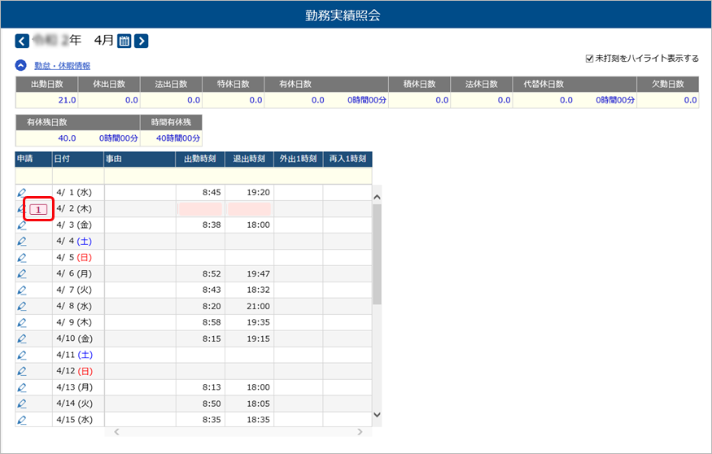The height and width of the screenshot is (454, 712).
Task: Click the 4/1 clock-in time 8:45
Action: [212, 193]
